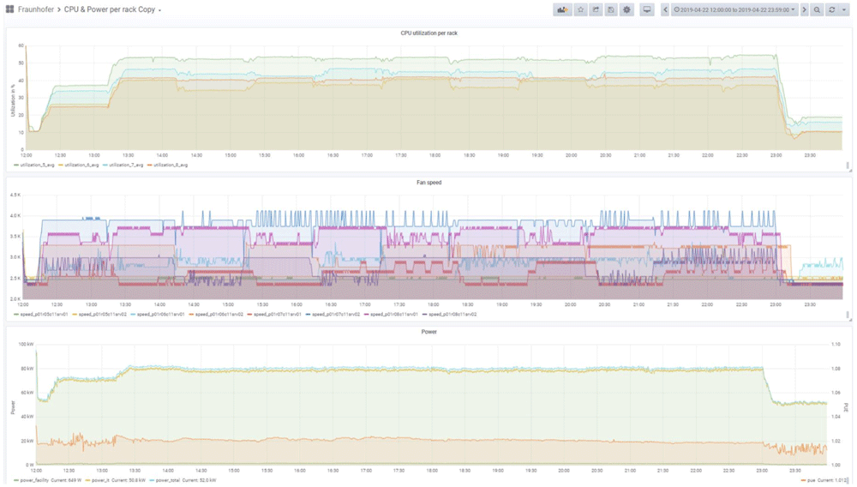
Task: Open the dashboard title dropdown 'CPU & Power per rack Copy'
Action: tap(112, 9)
